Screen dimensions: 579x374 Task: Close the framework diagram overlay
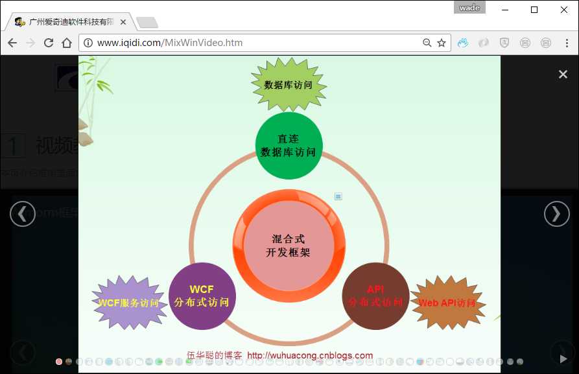pyautogui.click(x=562, y=74)
